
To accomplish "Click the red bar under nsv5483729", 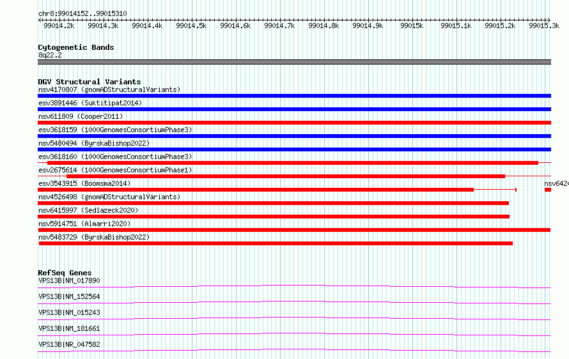I will [x=276, y=243].
